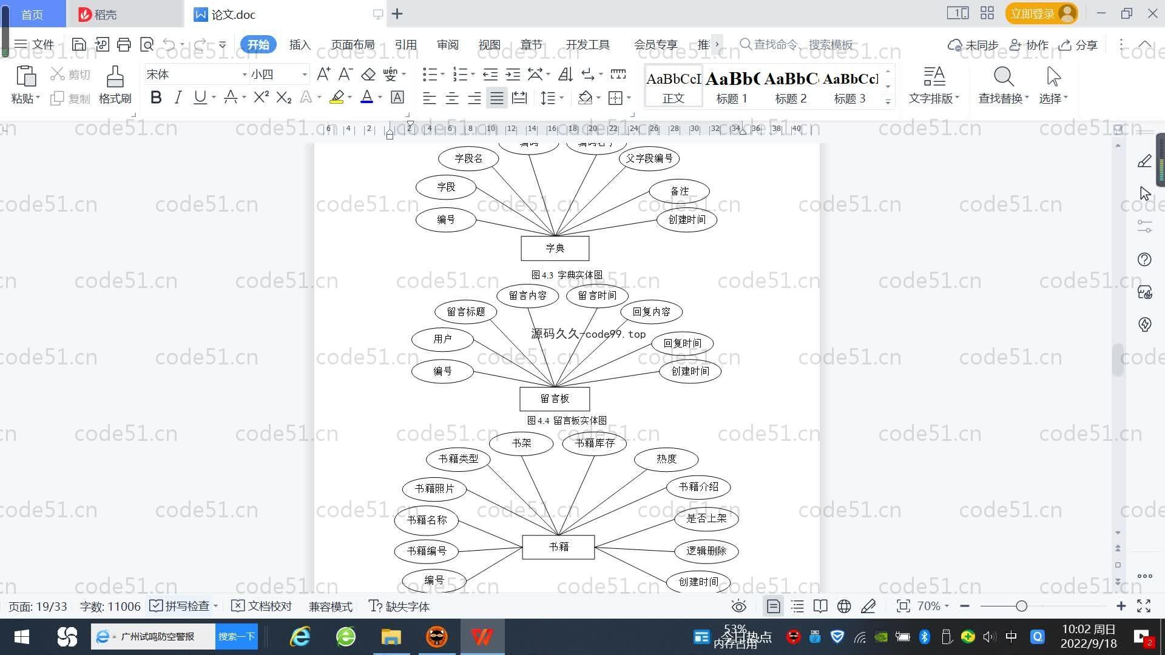Click the font color A button

pyautogui.click(x=366, y=97)
